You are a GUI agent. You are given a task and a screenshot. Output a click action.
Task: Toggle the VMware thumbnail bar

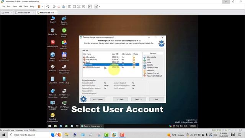click(x=74, y=7)
